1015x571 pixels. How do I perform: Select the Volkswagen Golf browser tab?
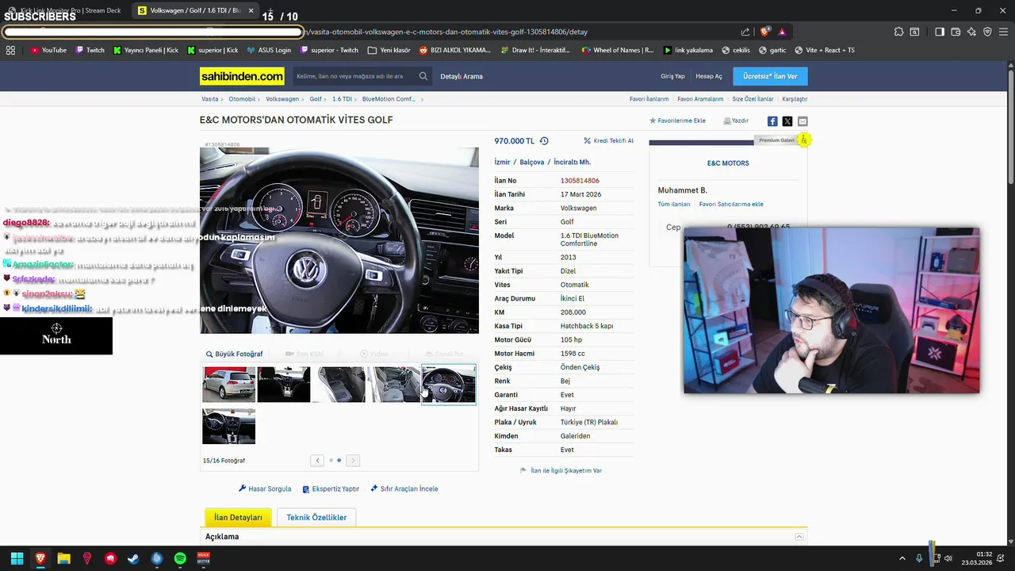pos(193,10)
